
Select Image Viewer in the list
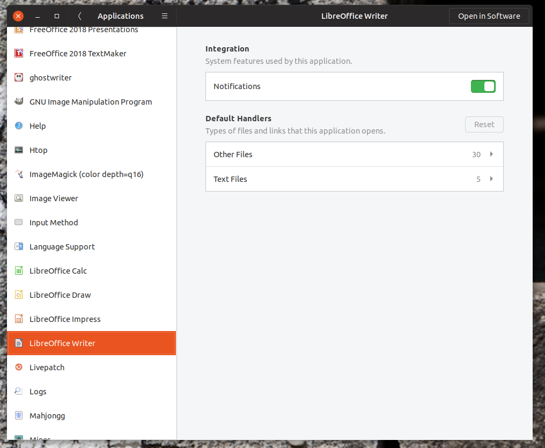91,198
